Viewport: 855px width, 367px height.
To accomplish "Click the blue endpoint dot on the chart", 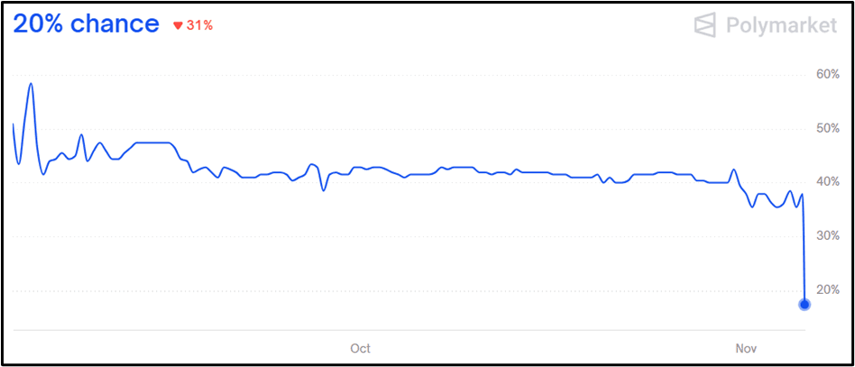I will pos(804,304).
